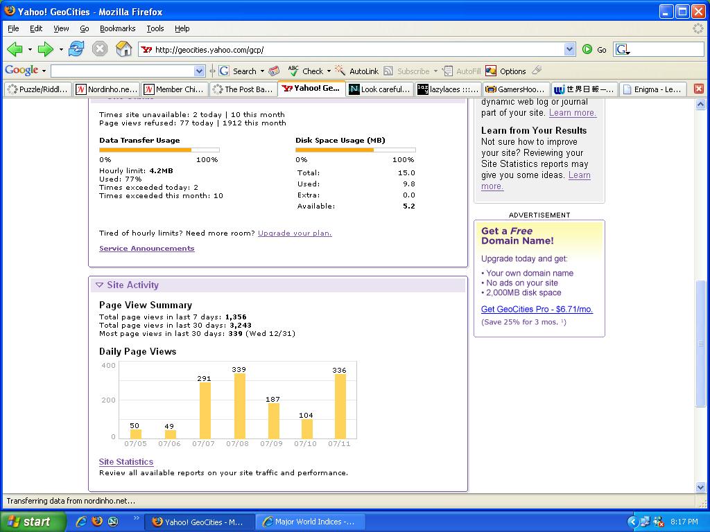710x532 pixels.
Task: Open the Bookmarks menu
Action: tap(117, 28)
